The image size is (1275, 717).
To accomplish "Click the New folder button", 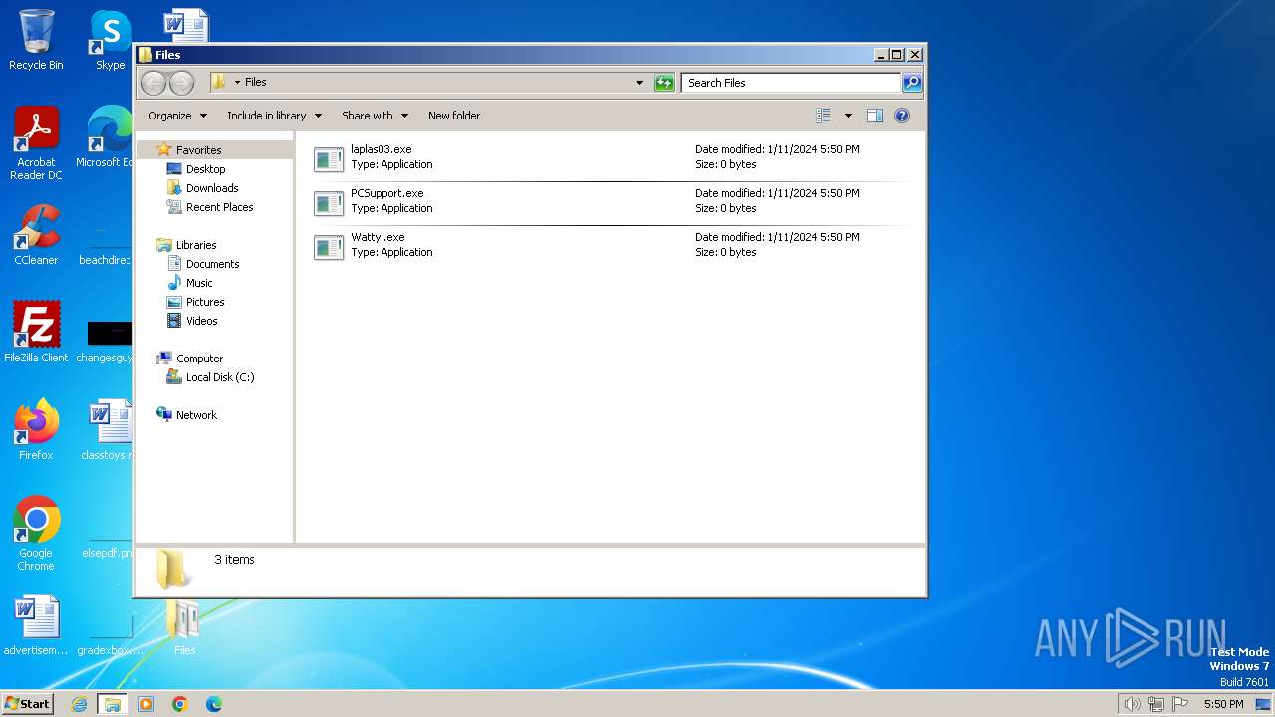I will click(454, 116).
